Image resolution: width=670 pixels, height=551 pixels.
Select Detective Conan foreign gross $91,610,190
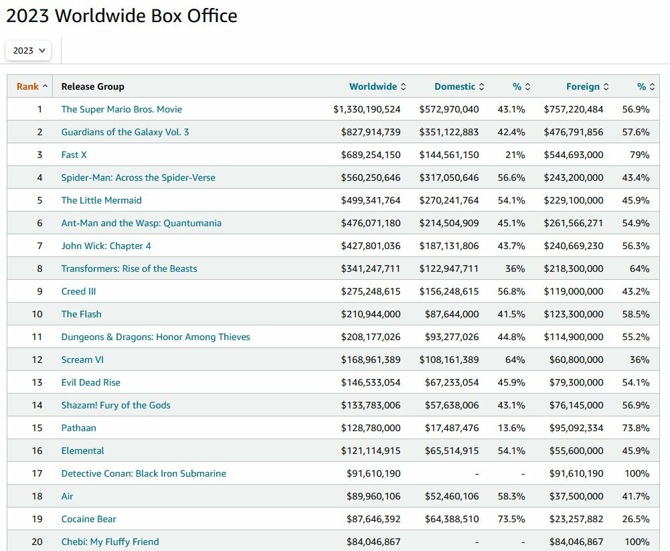point(576,473)
